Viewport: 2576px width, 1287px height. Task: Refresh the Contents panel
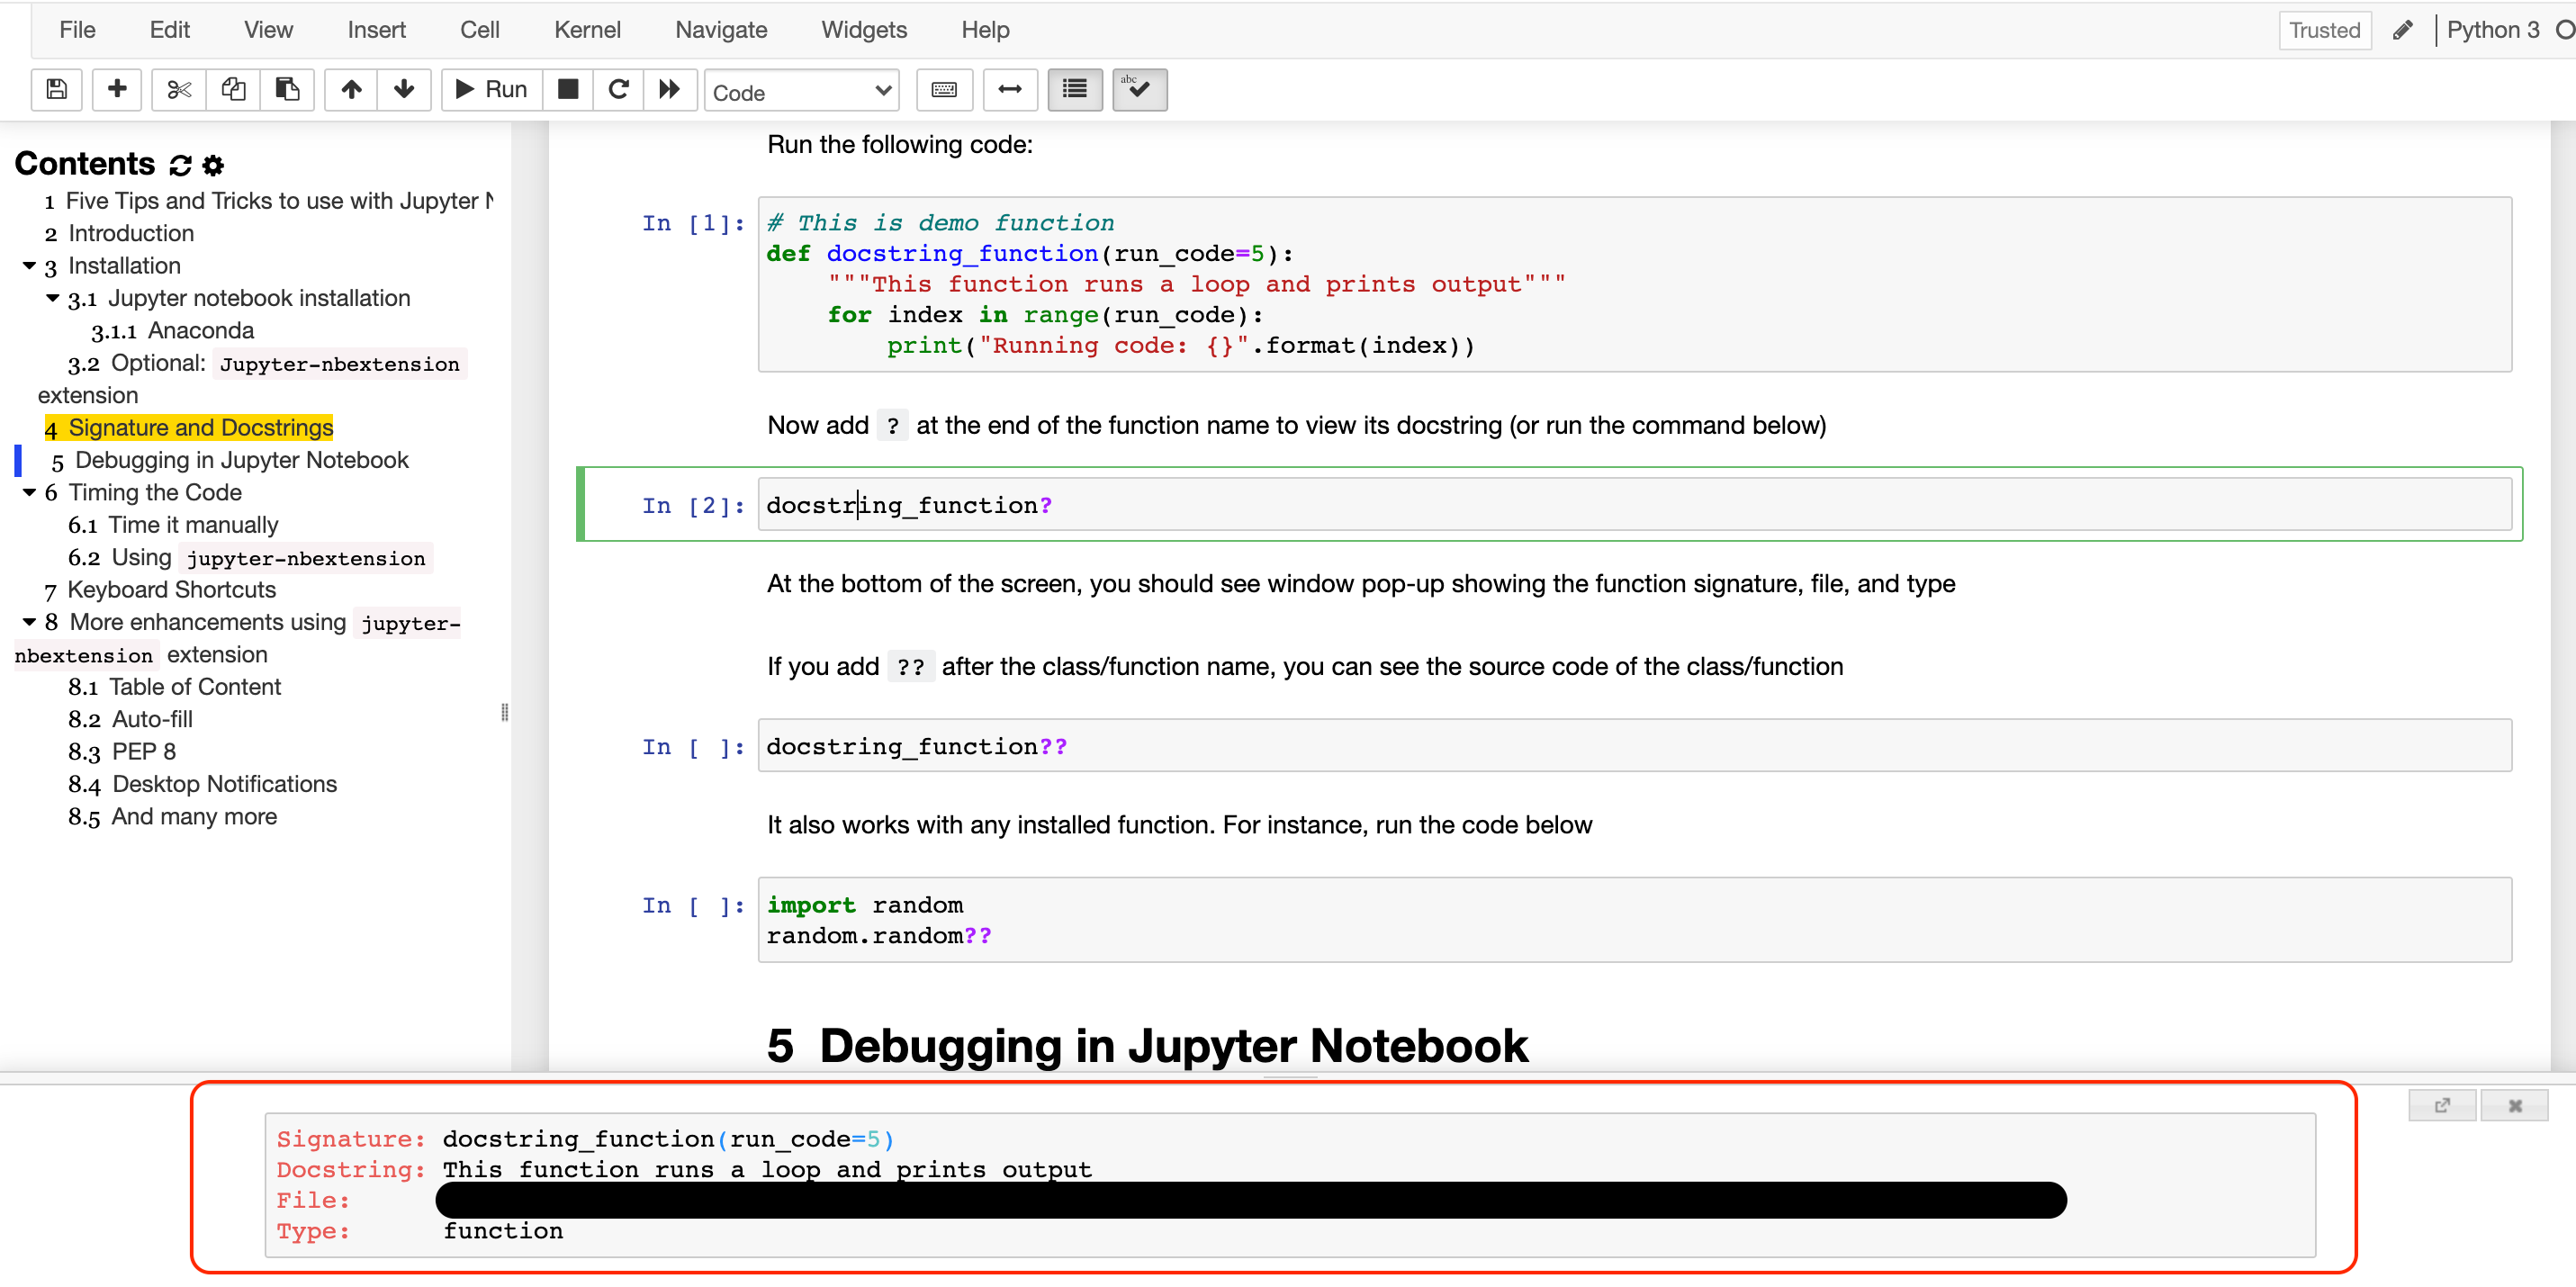click(179, 164)
